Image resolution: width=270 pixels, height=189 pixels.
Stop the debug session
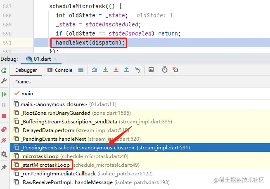point(4,116)
